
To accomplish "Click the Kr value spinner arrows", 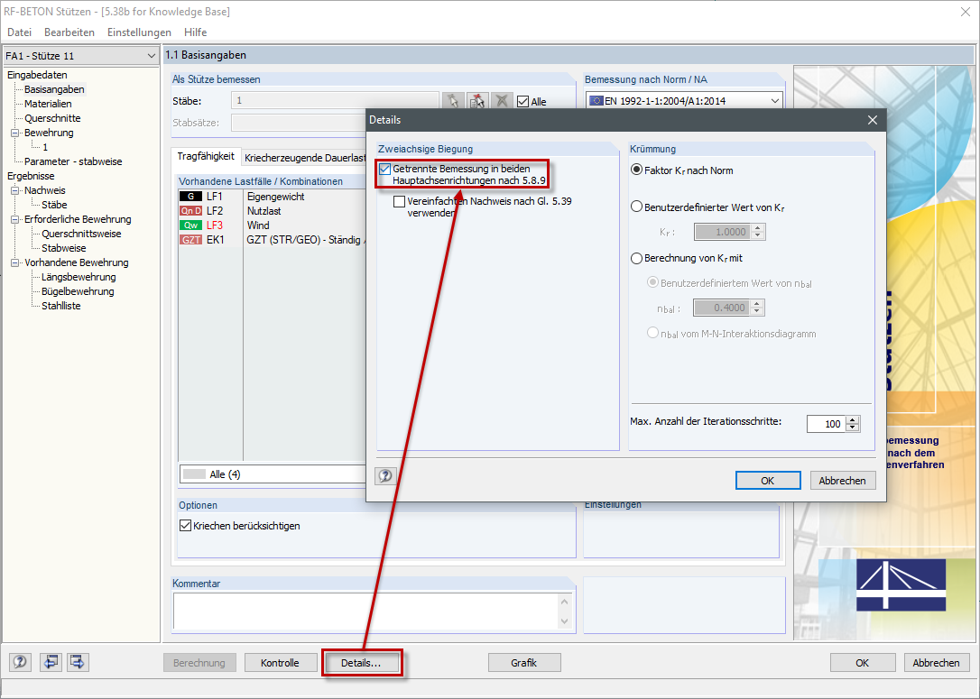I will point(757,232).
